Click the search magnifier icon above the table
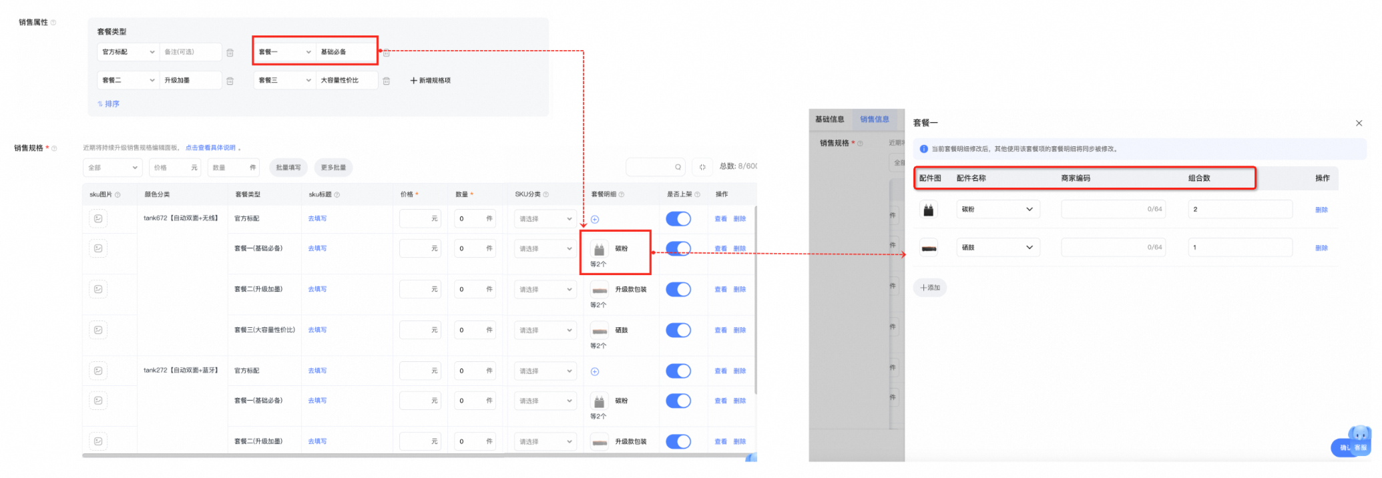This screenshot has width=1382, height=478. point(678,168)
